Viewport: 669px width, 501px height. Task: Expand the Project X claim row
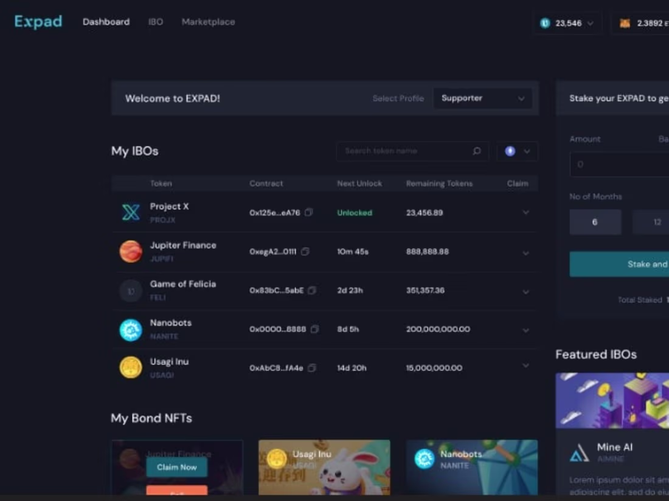[525, 212]
